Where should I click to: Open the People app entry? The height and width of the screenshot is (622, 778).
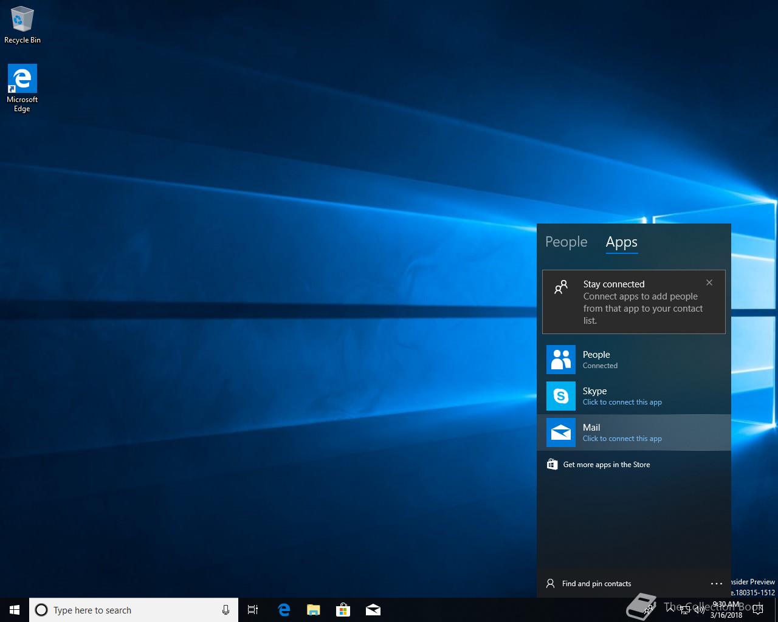coord(633,360)
